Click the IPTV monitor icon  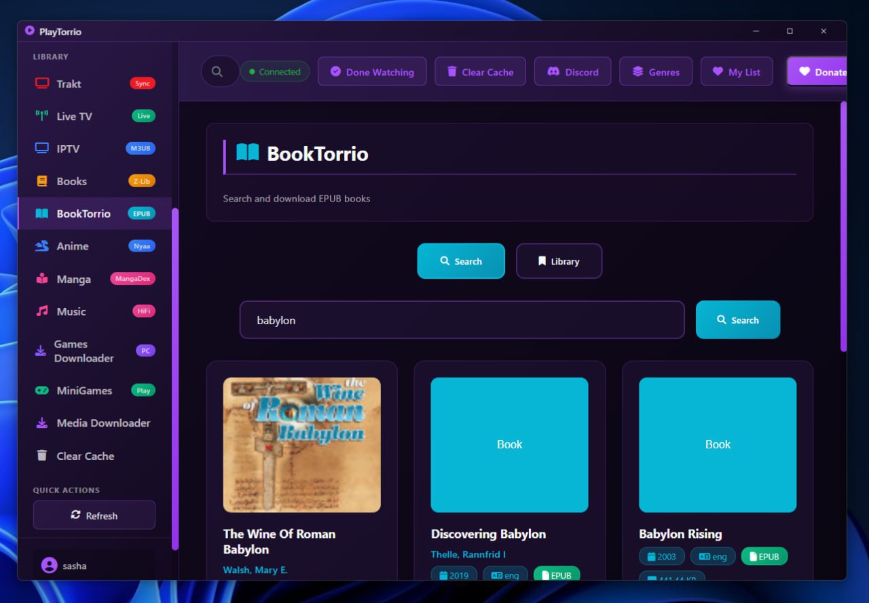pos(42,149)
